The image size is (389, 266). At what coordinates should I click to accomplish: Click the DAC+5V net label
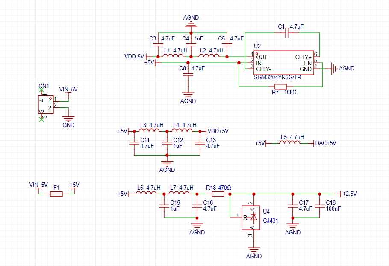[x=326, y=143]
